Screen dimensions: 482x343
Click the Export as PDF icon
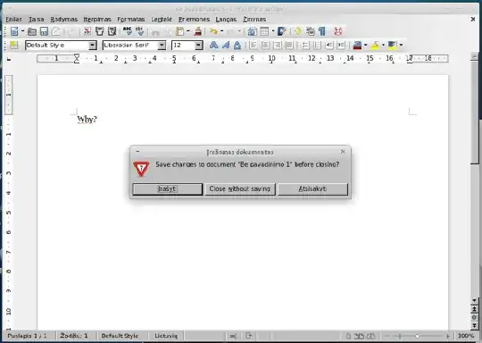tap(87, 31)
